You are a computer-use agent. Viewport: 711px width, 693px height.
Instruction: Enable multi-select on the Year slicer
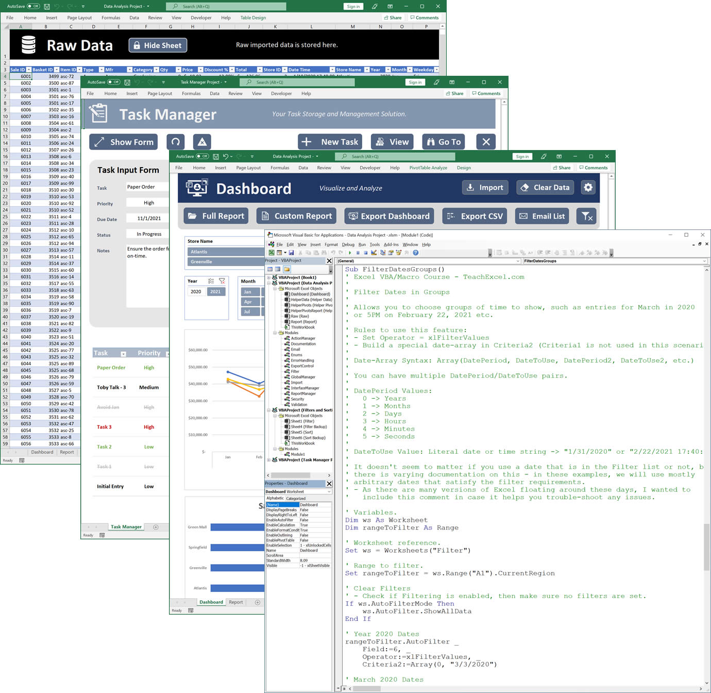pos(210,280)
